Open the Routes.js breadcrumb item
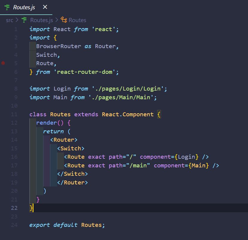 coord(42,20)
